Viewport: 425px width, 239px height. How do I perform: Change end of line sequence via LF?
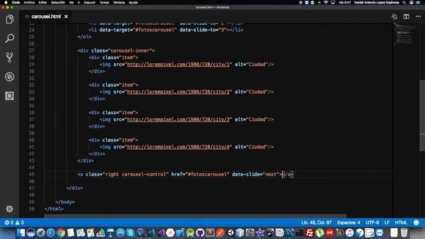386,222
